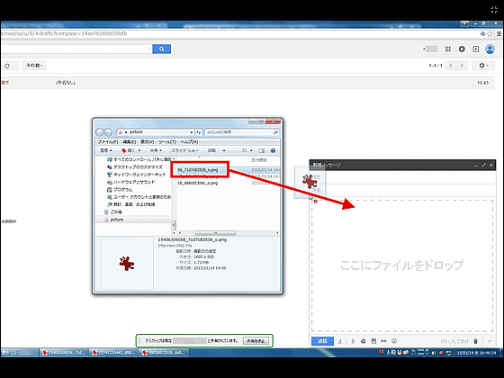Insert files using Google Drive icon
504x378 pixels.
tap(364, 341)
